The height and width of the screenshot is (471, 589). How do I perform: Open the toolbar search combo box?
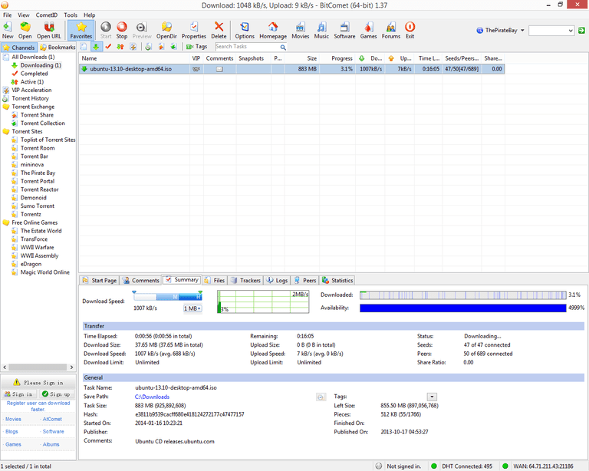point(551,31)
